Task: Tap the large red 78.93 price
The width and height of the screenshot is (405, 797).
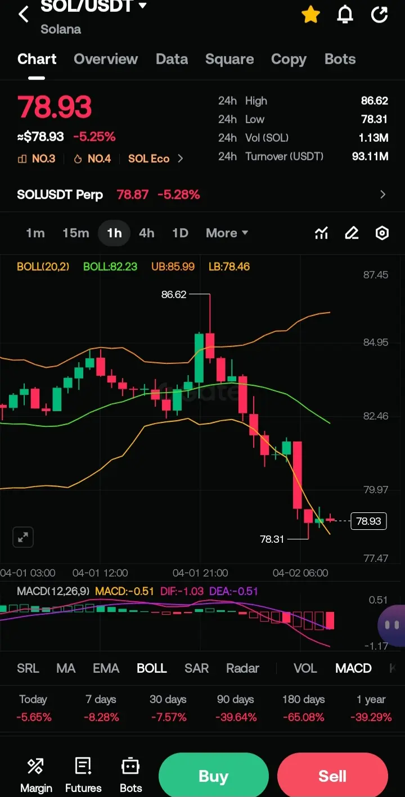Action: tap(55, 107)
